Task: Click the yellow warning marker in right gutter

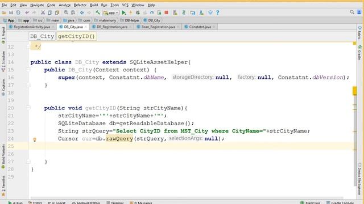Action: point(354,43)
